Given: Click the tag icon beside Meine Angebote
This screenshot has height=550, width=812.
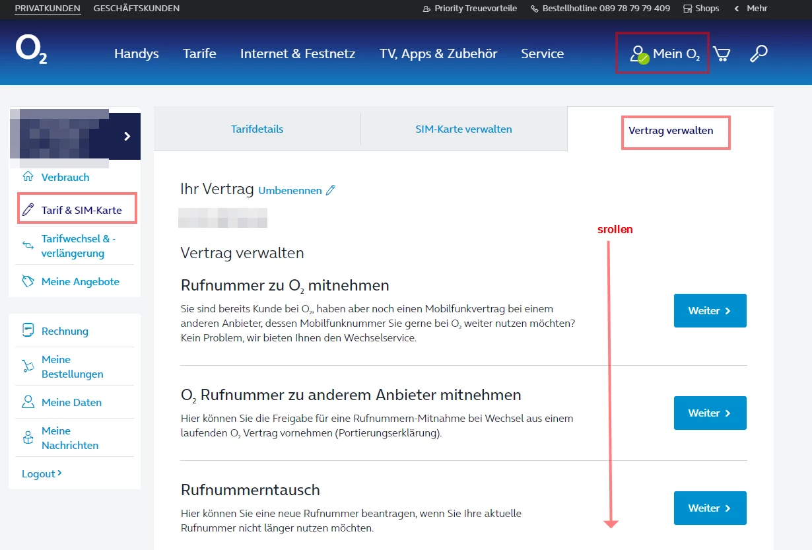Looking at the screenshot, I should [28, 281].
